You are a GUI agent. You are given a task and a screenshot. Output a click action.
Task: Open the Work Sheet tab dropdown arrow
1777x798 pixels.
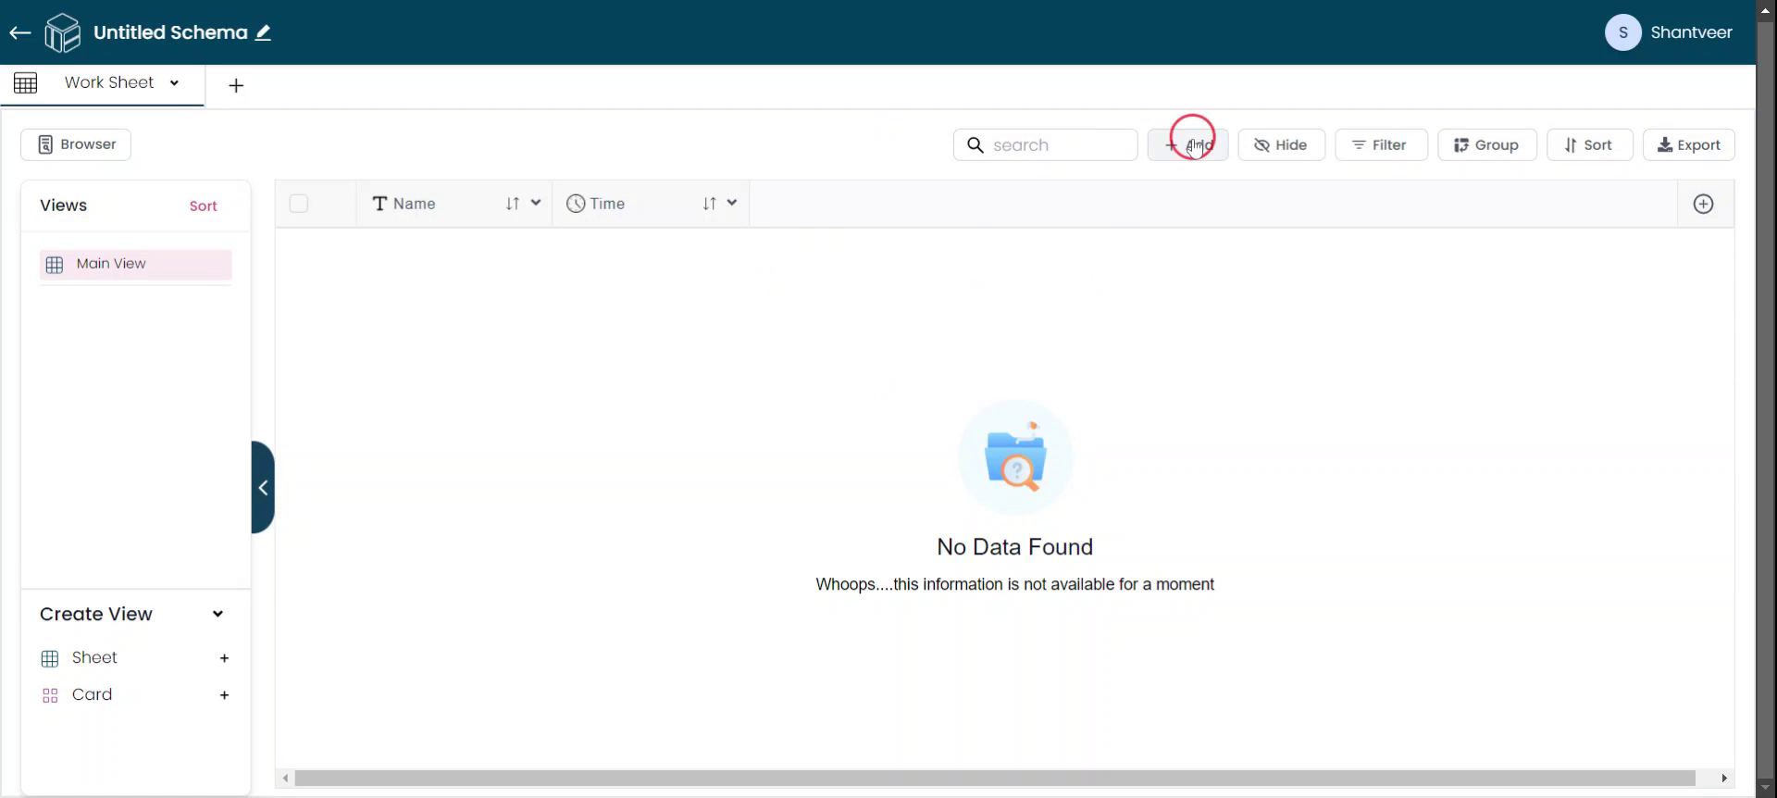(x=174, y=83)
